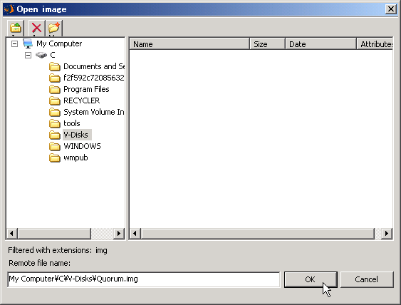401x305 pixels.
Task: Open the wmpub folder
Action: pos(68,158)
